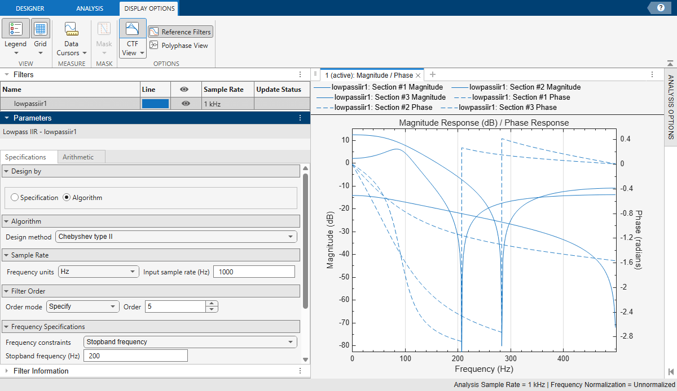Collapse the Filters panel
Image resolution: width=677 pixels, height=391 pixels.
[x=6, y=74]
